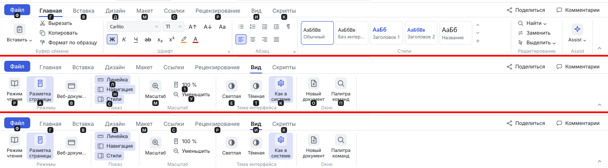Open the Ссылки tab in the top strip
This screenshot has width=608, height=168.
174,11
